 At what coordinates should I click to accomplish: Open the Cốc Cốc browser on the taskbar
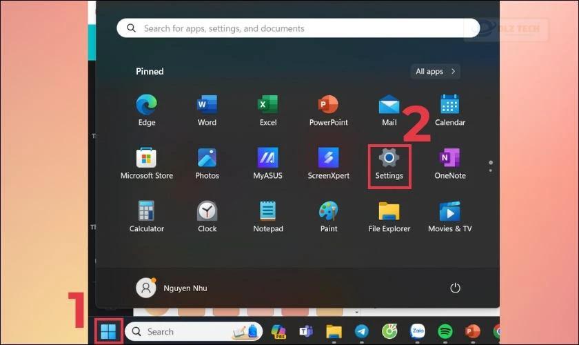[x=389, y=331]
